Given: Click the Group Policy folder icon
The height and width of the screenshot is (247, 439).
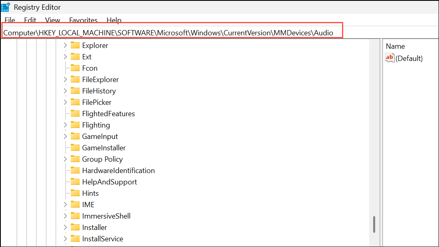Looking at the screenshot, I should tap(75, 159).
